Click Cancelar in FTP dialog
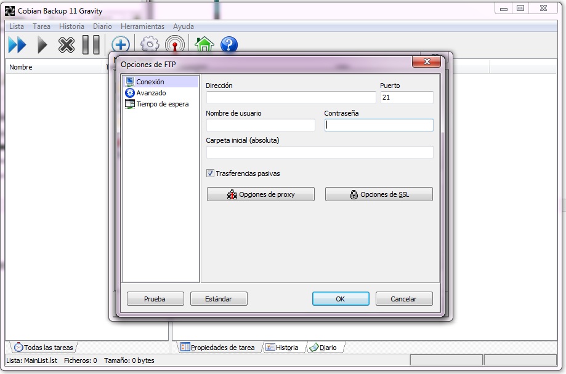This screenshot has height=374, width=566. (x=404, y=299)
